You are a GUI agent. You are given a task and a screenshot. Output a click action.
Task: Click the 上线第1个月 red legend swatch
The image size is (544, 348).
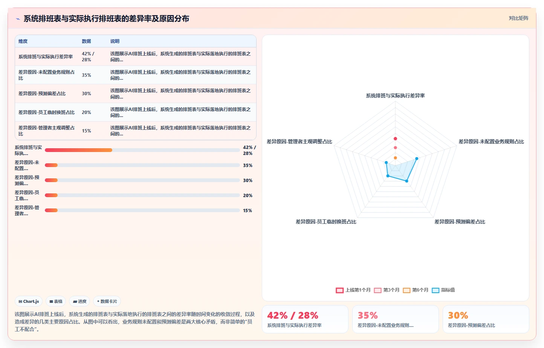coord(339,290)
